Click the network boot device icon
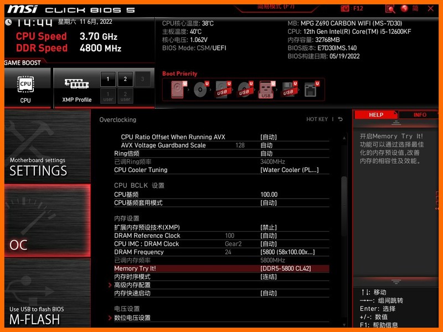The image size is (443, 332). tap(310, 89)
